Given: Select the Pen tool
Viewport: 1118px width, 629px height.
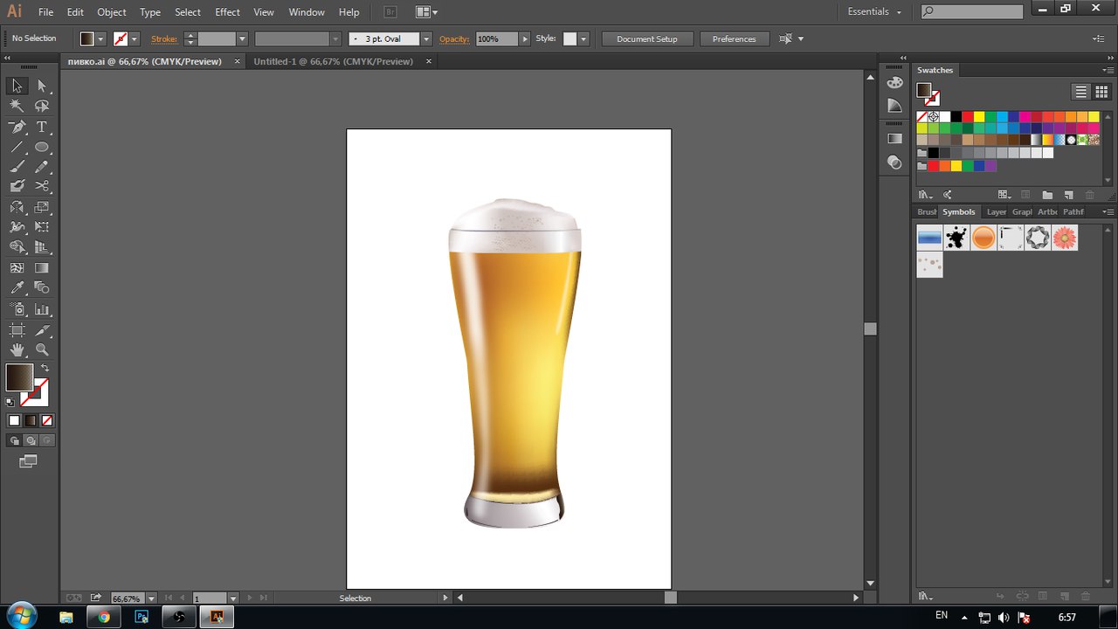Looking at the screenshot, I should [17, 127].
